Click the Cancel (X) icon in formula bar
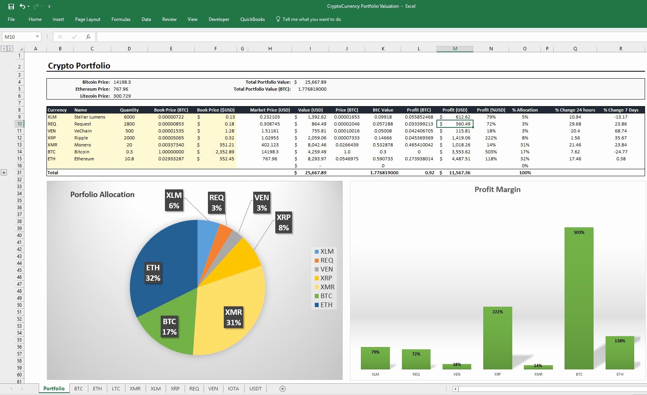647x395 pixels. pos(60,36)
